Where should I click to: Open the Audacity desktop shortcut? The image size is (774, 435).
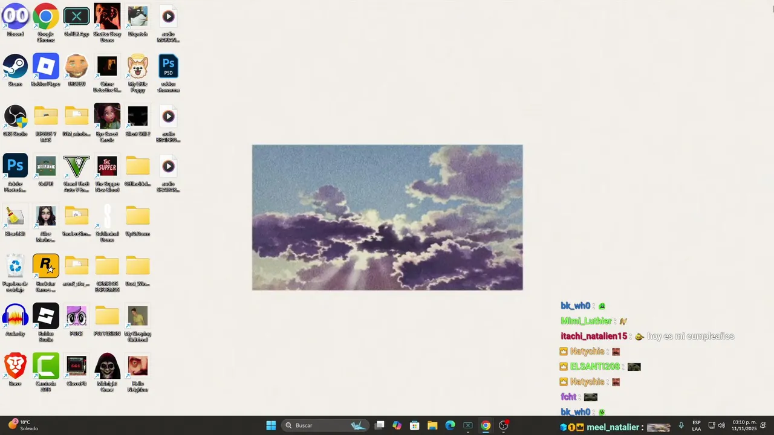(15, 321)
